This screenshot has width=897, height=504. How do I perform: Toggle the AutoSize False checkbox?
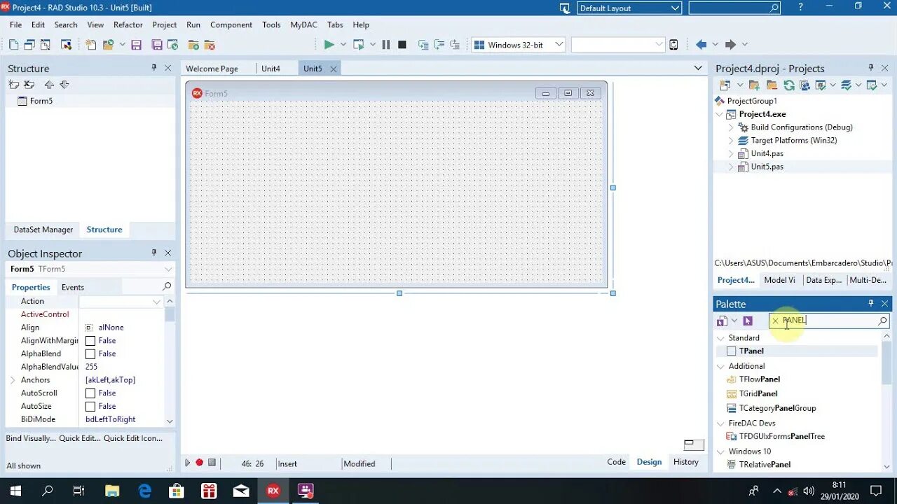click(90, 406)
